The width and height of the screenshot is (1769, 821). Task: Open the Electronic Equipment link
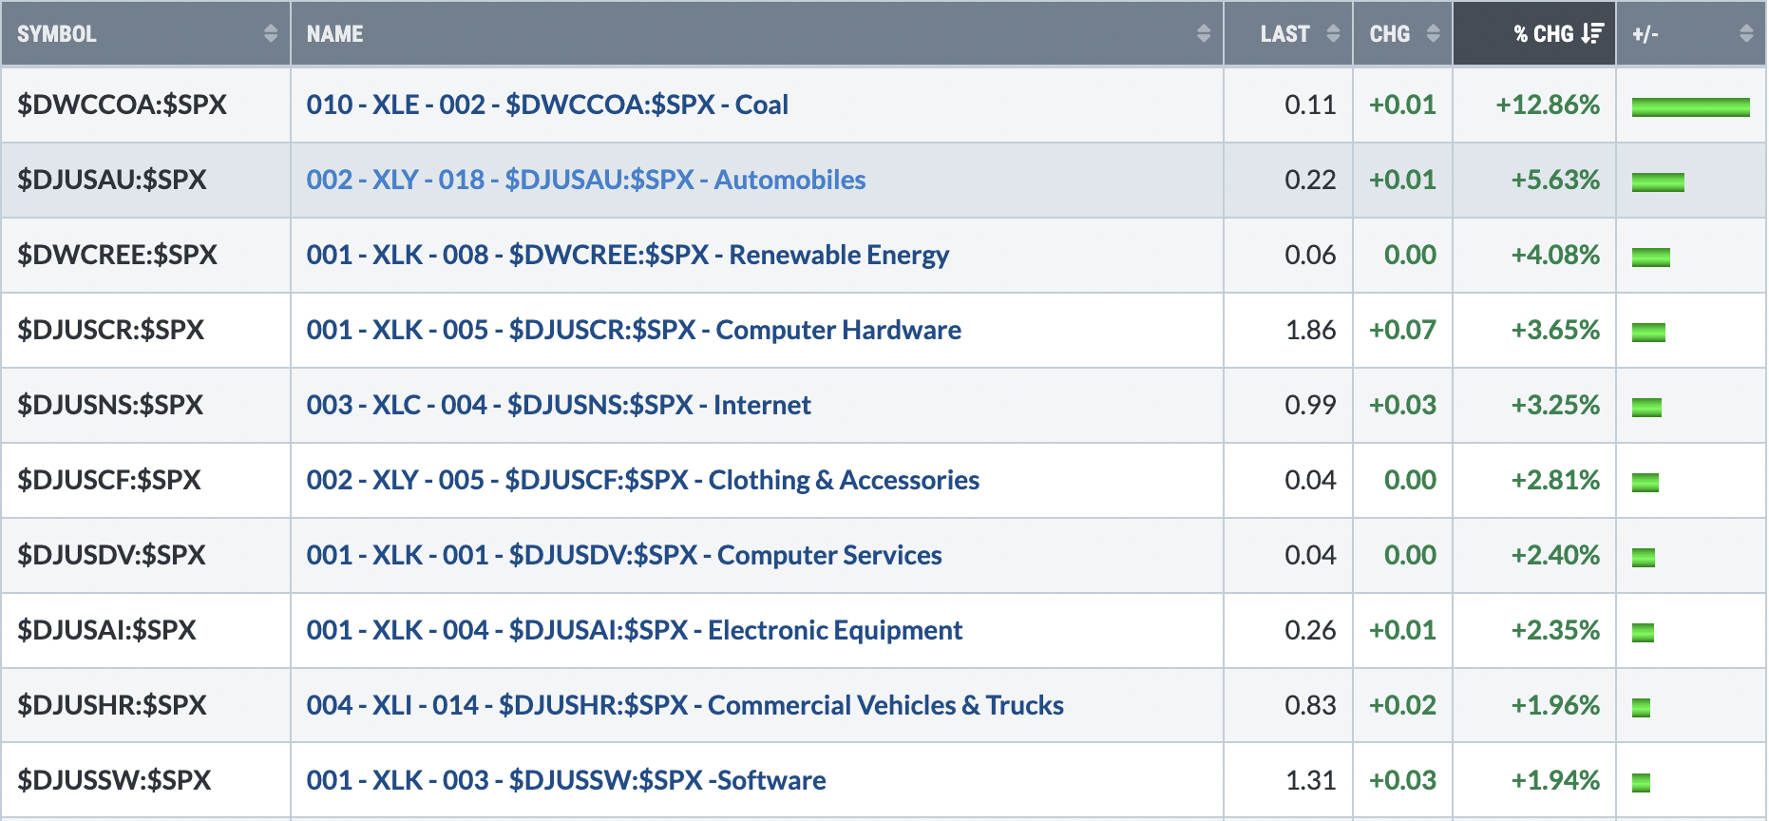point(635,630)
